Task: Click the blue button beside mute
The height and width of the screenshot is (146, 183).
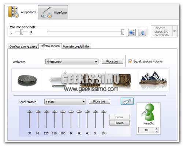Action: [x=142, y=32]
